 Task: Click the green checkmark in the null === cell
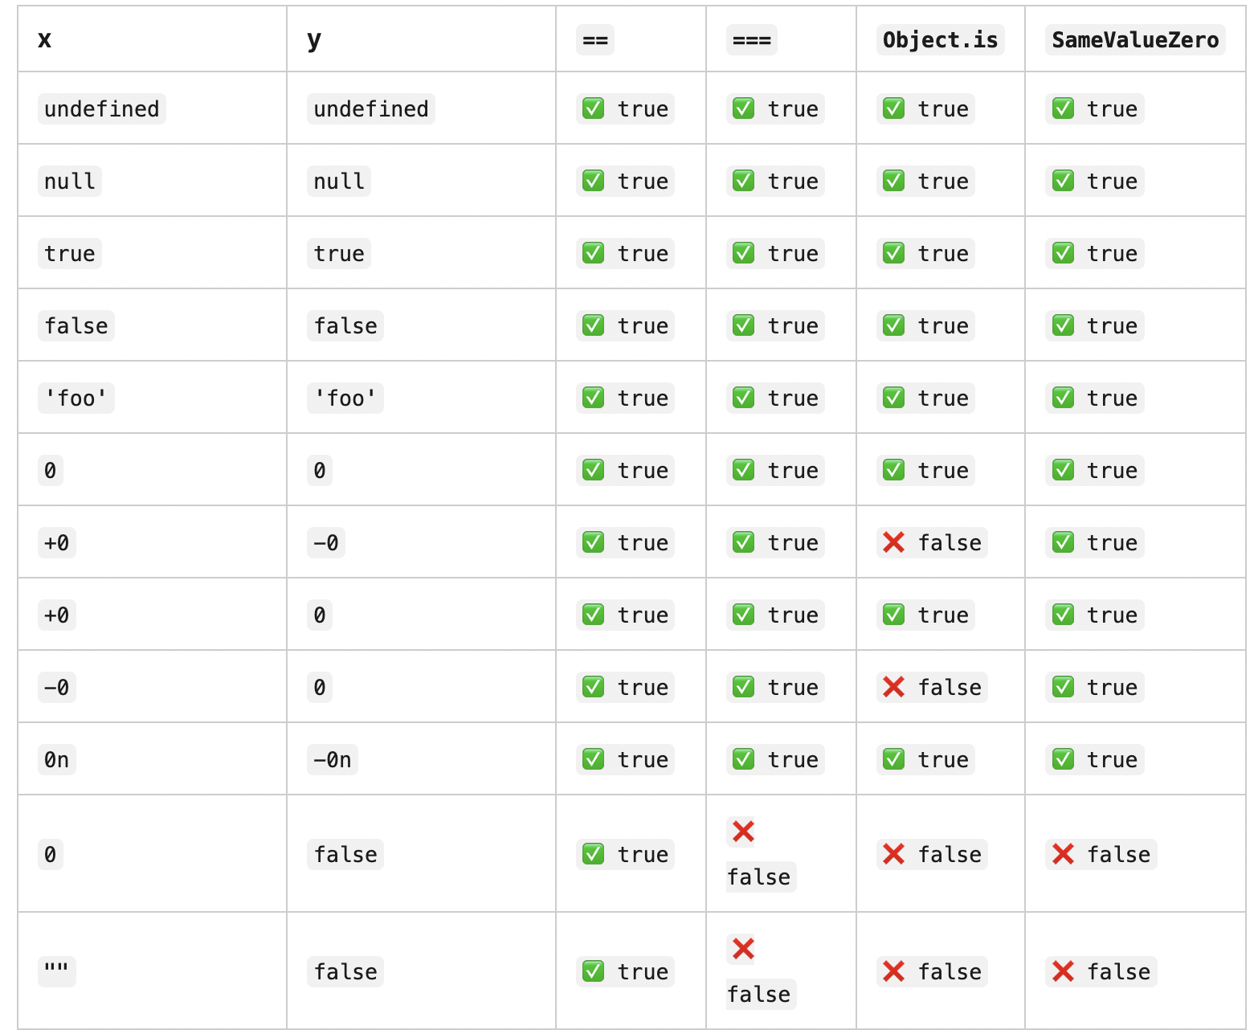pyautogui.click(x=743, y=182)
